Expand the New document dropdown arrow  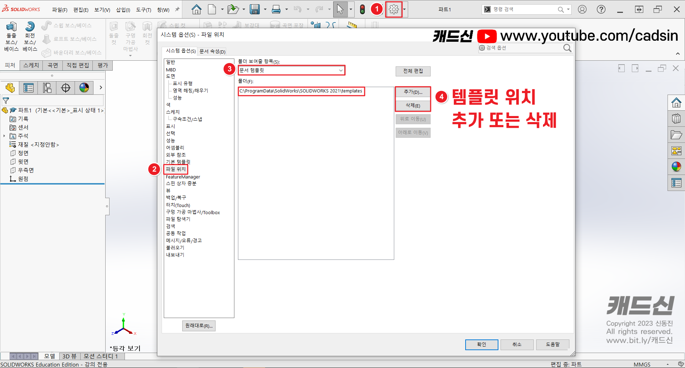point(222,9)
